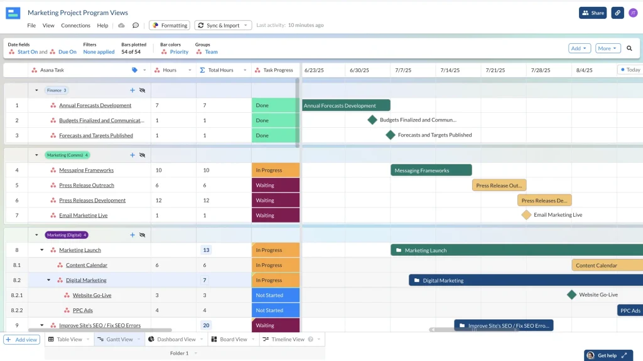The image size is (643, 361).
Task: Collapse the Finance group chevron
Action: [x=36, y=90]
